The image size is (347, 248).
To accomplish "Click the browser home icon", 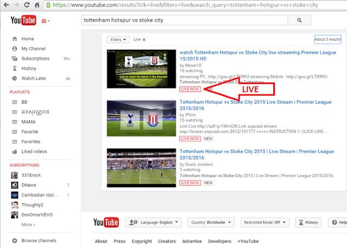I will click(37, 5).
